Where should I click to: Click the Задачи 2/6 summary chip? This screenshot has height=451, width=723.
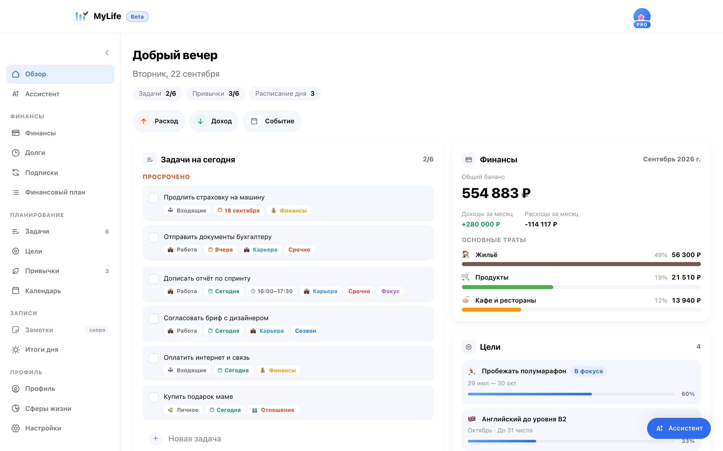coord(157,94)
